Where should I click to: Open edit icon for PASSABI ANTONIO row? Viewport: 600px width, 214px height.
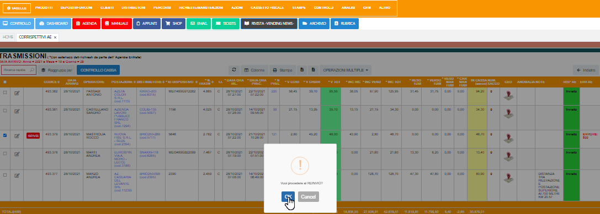pos(17,92)
